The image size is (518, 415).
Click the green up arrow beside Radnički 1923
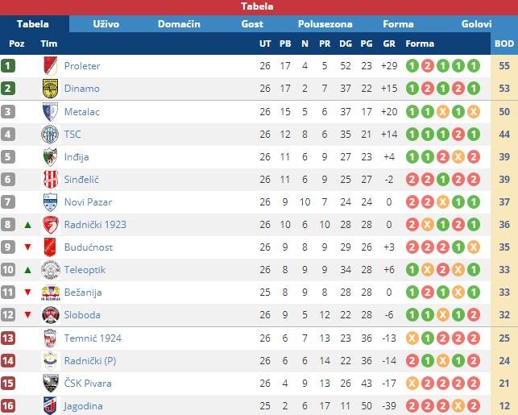(x=27, y=225)
